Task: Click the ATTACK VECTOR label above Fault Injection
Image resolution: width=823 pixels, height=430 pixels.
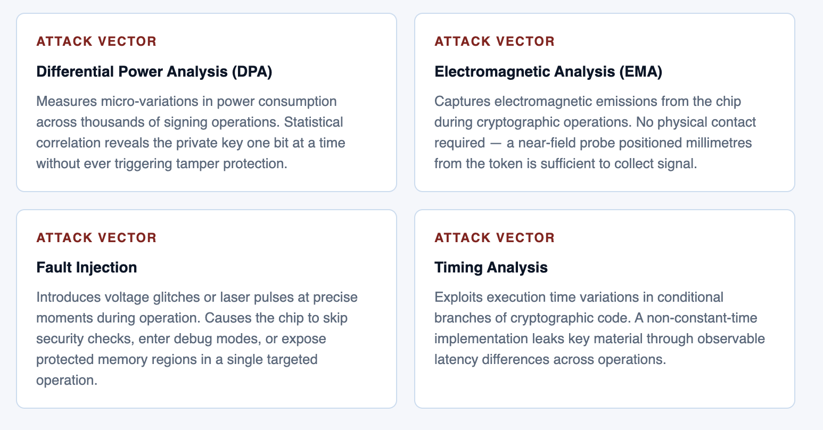Action: coord(96,237)
